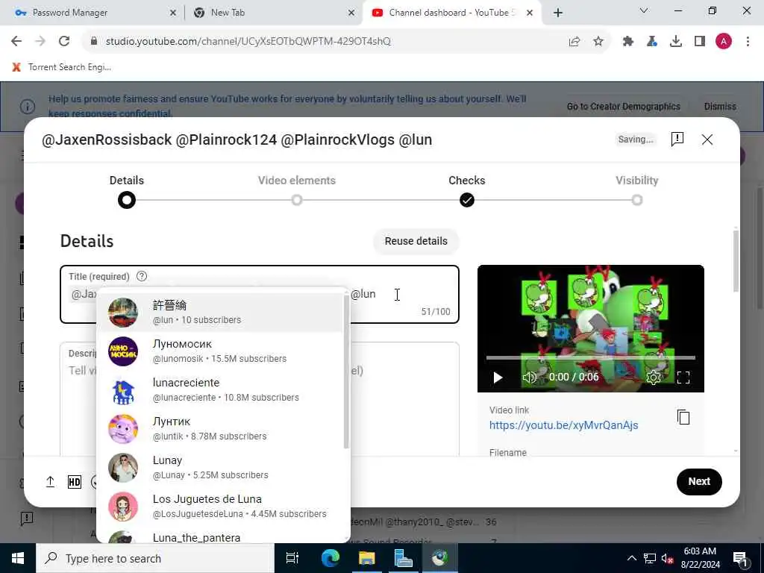Image resolution: width=764 pixels, height=573 pixels.
Task: Open the Chrome profile avatar A
Action: pos(724,42)
